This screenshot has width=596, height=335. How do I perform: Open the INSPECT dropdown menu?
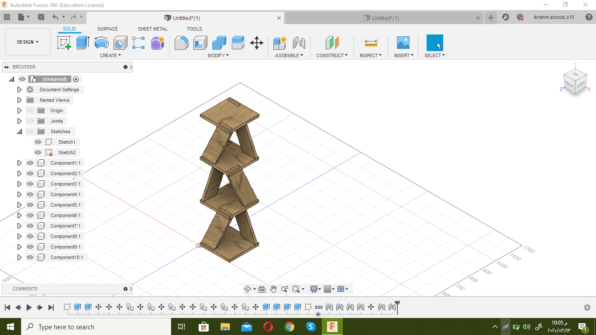coord(371,55)
